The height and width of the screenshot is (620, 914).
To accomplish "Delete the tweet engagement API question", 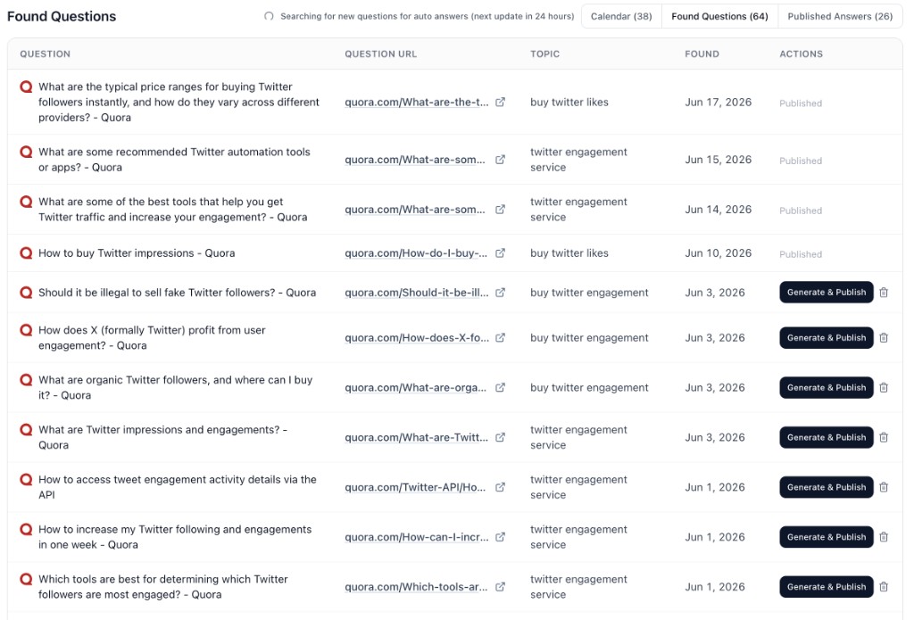I will [x=884, y=487].
